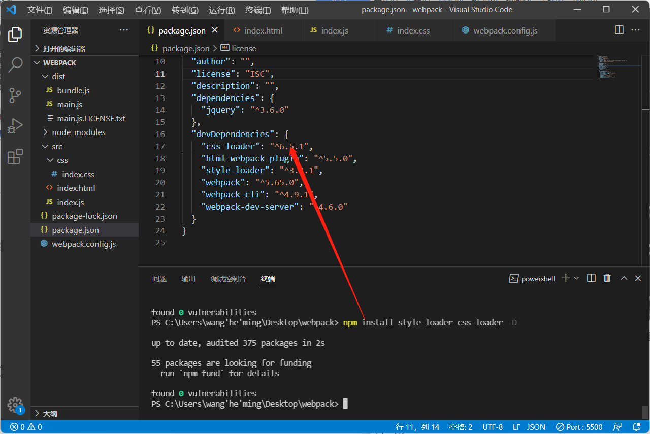
Task: Open the terminal launch profile dropdown
Action: click(x=576, y=278)
